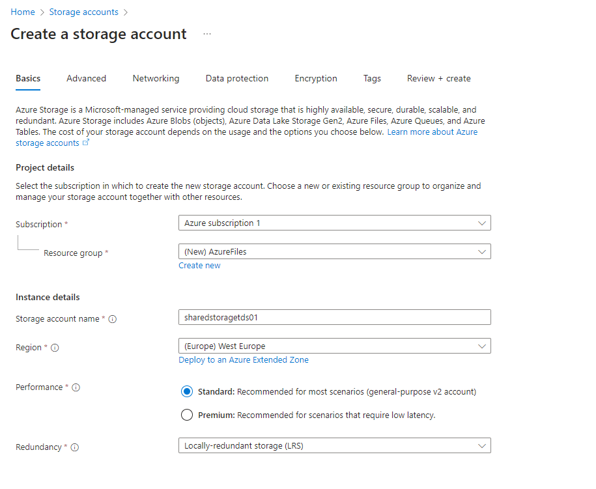Open the ellipsis menu beside page title
This screenshot has height=489, width=596.
pyautogui.click(x=207, y=34)
